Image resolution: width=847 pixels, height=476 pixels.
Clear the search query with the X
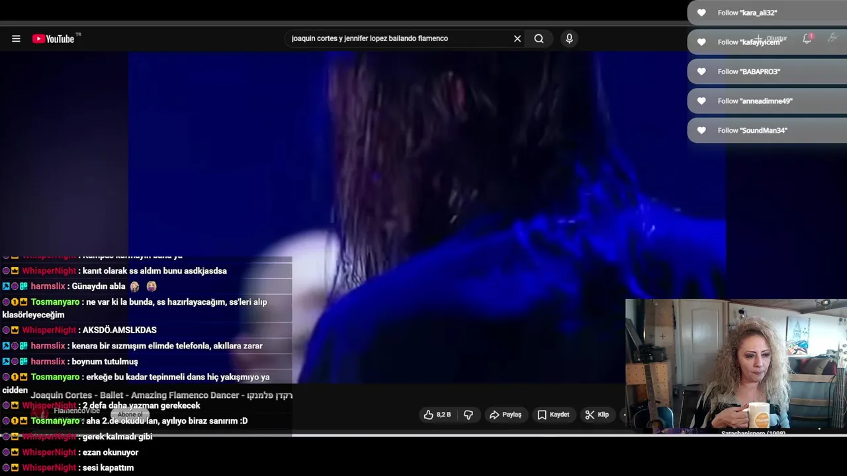517,38
